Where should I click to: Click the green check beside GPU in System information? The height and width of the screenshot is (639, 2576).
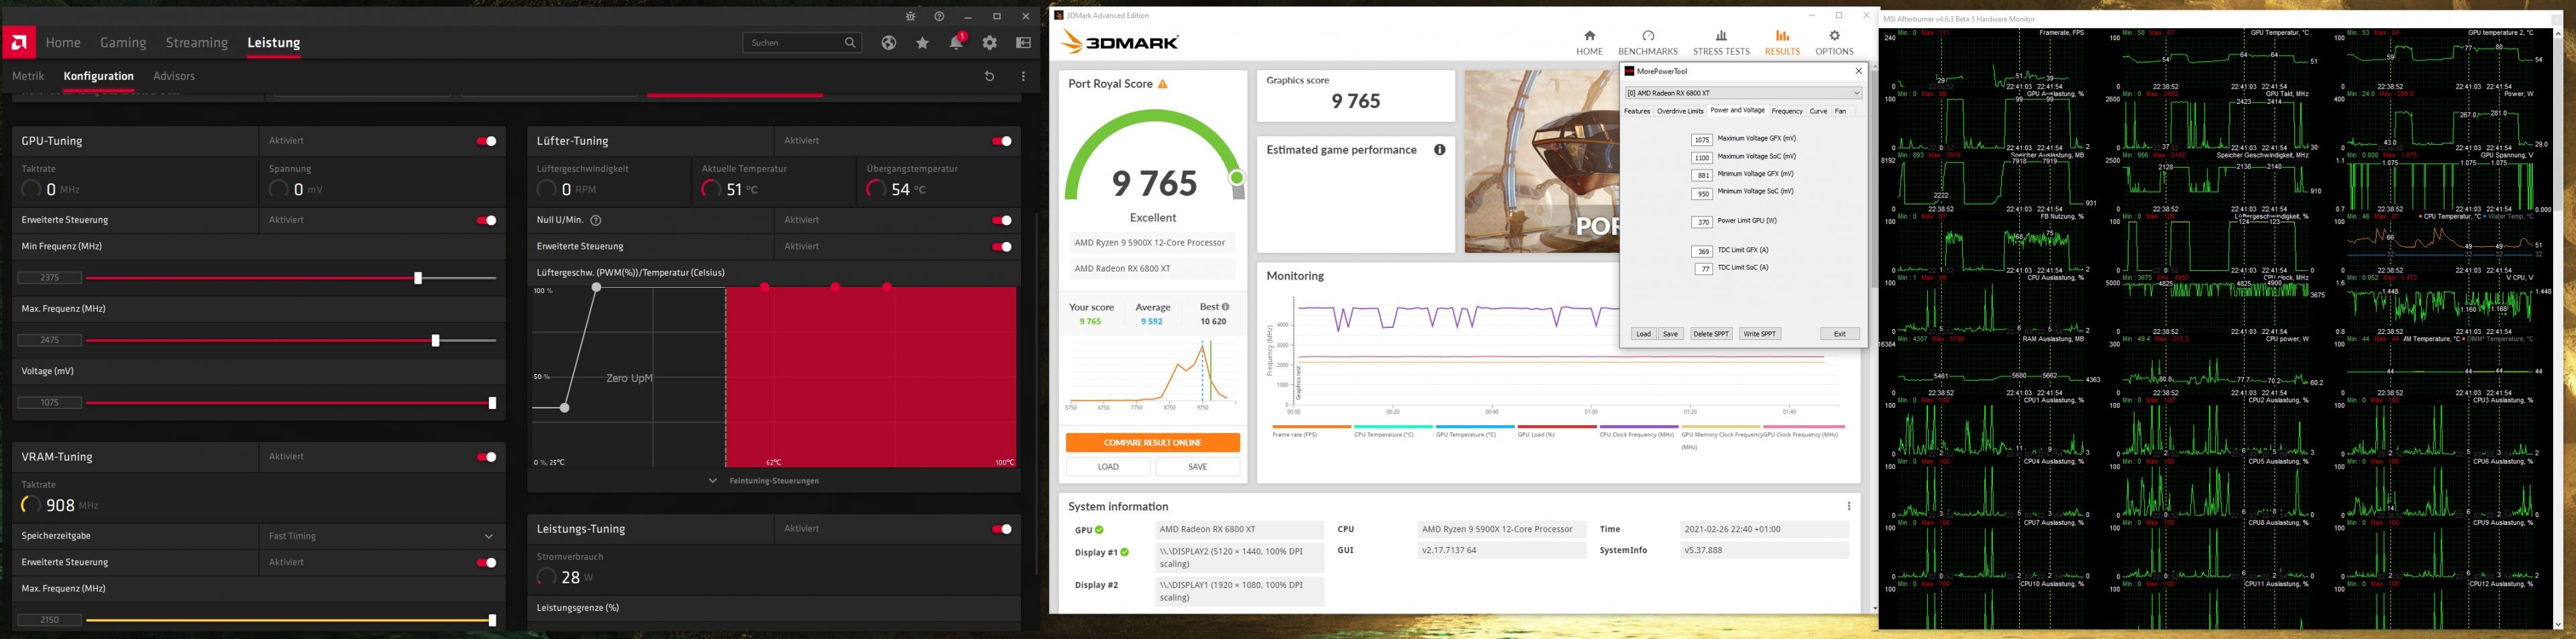1099,530
